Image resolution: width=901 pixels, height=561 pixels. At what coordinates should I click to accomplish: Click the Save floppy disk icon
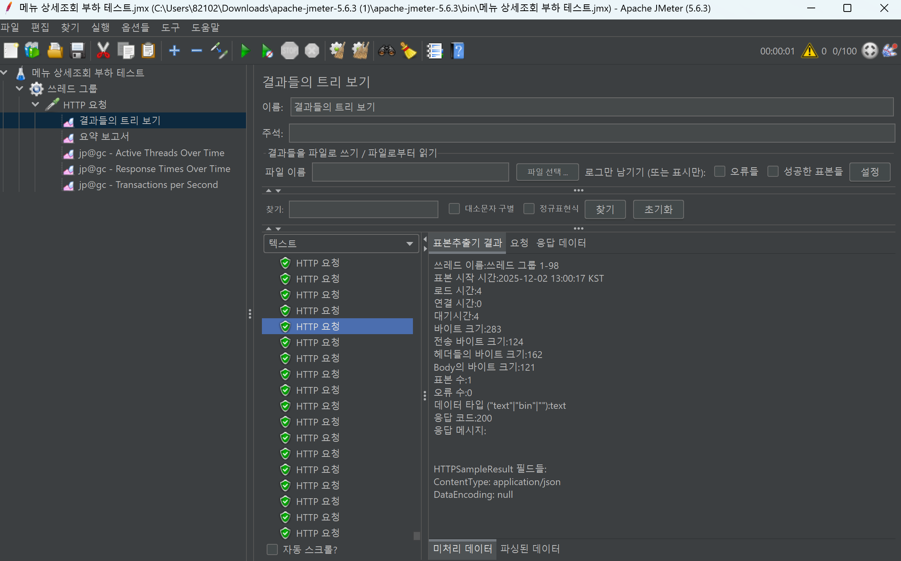click(77, 51)
